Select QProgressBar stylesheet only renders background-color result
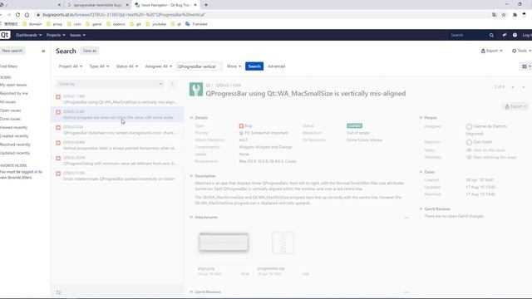 (x=117, y=130)
